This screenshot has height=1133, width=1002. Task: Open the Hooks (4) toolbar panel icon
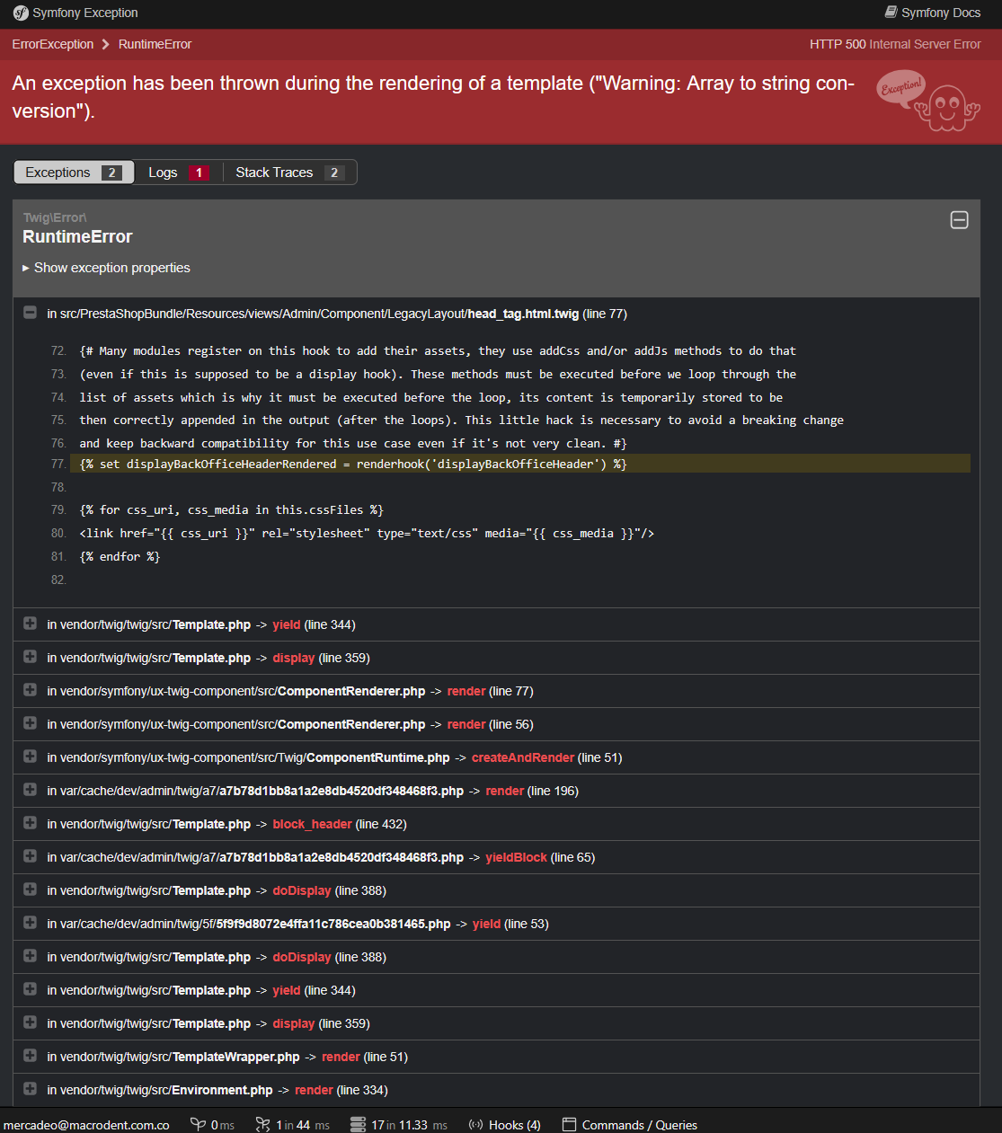coord(476,1125)
